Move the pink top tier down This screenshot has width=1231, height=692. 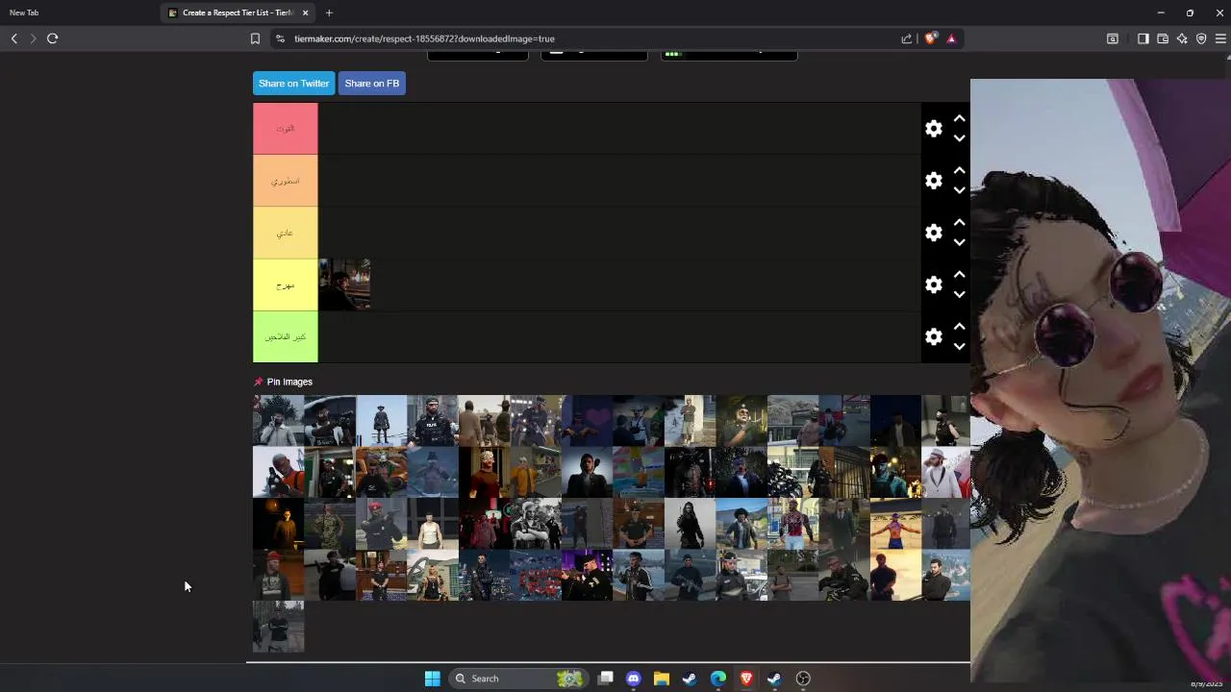959,138
